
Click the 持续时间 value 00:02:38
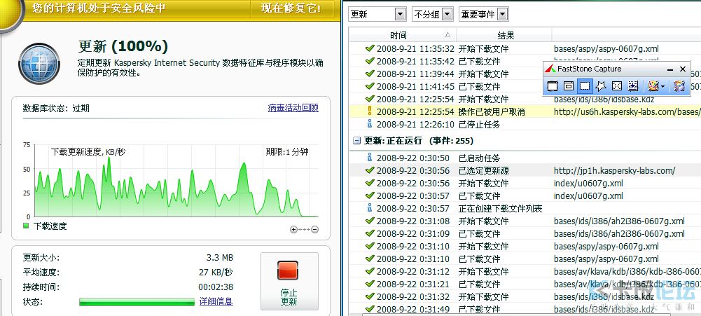(216, 287)
